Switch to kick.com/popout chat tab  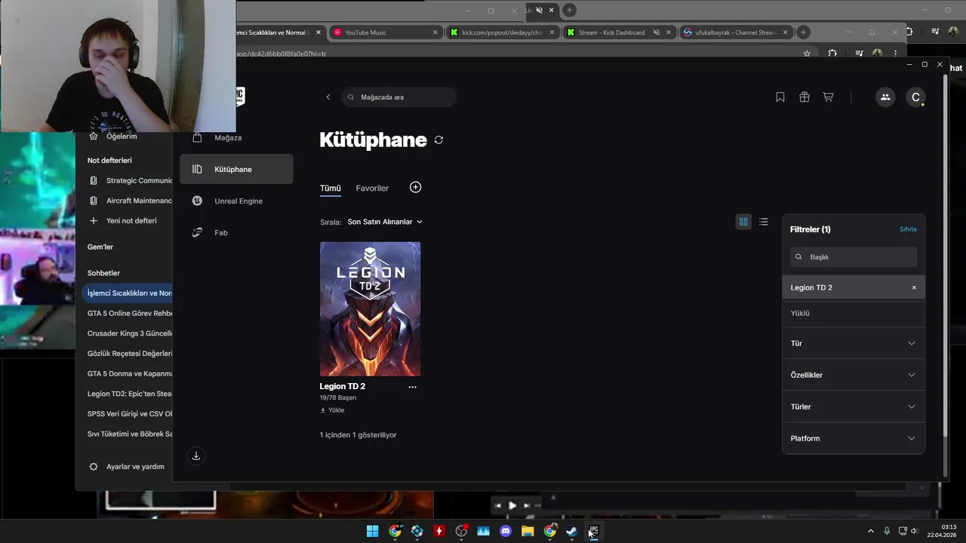(x=502, y=32)
